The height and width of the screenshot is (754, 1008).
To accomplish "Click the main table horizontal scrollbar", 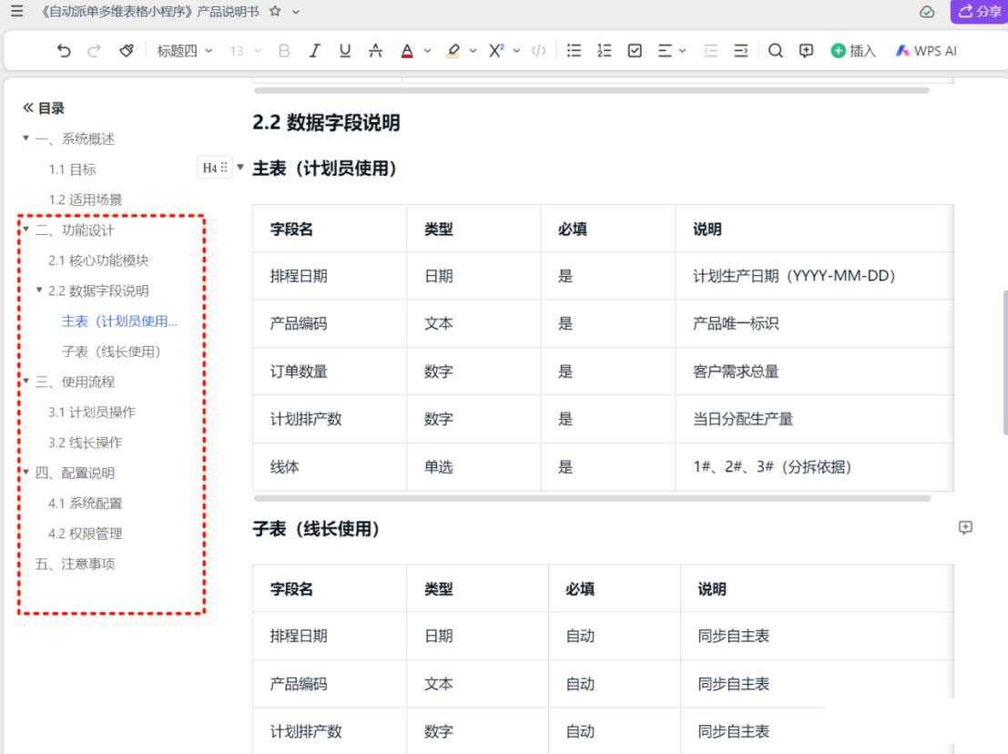I will pos(592,498).
